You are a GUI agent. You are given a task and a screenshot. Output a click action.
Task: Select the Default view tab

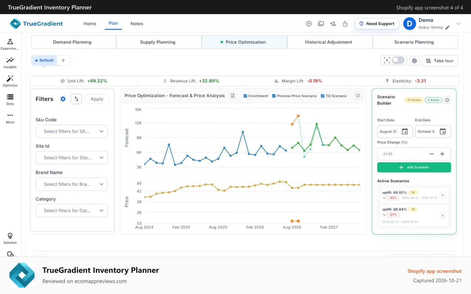(44, 60)
